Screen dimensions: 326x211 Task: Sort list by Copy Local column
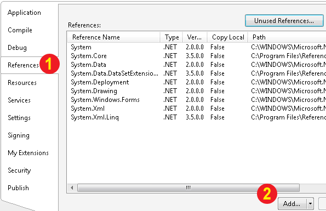(x=228, y=37)
